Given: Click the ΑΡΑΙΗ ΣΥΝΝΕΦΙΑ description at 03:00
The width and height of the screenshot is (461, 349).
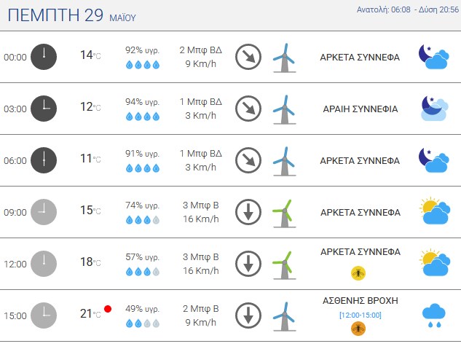Looking at the screenshot, I should pyautogui.click(x=360, y=109).
